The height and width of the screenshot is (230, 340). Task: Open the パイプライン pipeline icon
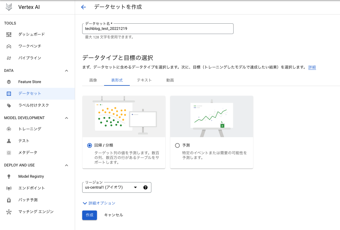point(9,58)
